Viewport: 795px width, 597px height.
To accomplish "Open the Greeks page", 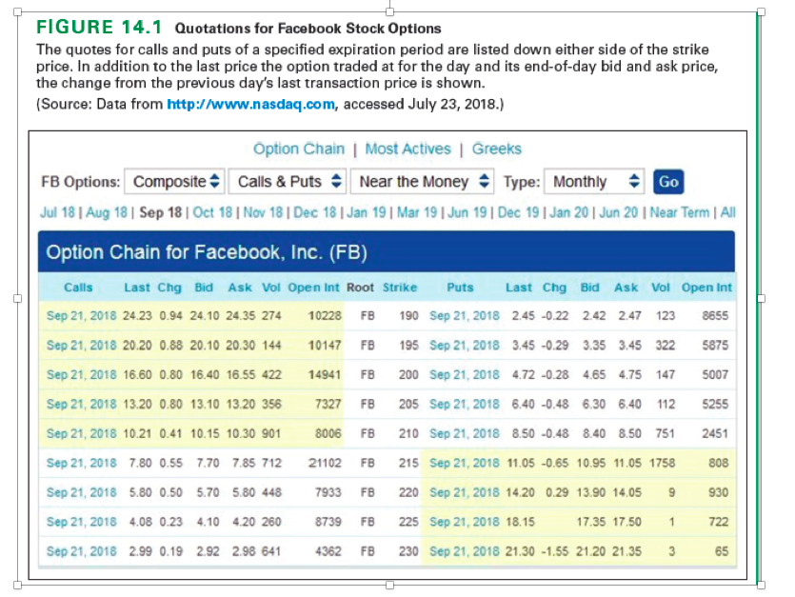I will point(496,149).
